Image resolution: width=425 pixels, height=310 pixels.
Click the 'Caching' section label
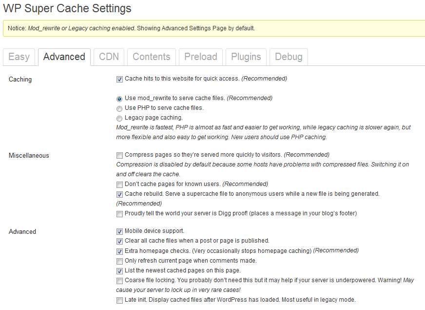tap(20, 80)
